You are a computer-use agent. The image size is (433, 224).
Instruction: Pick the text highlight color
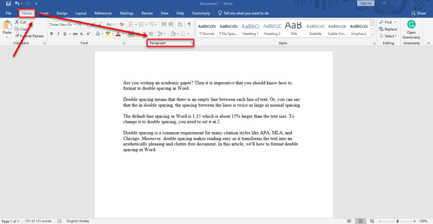tap(108, 34)
